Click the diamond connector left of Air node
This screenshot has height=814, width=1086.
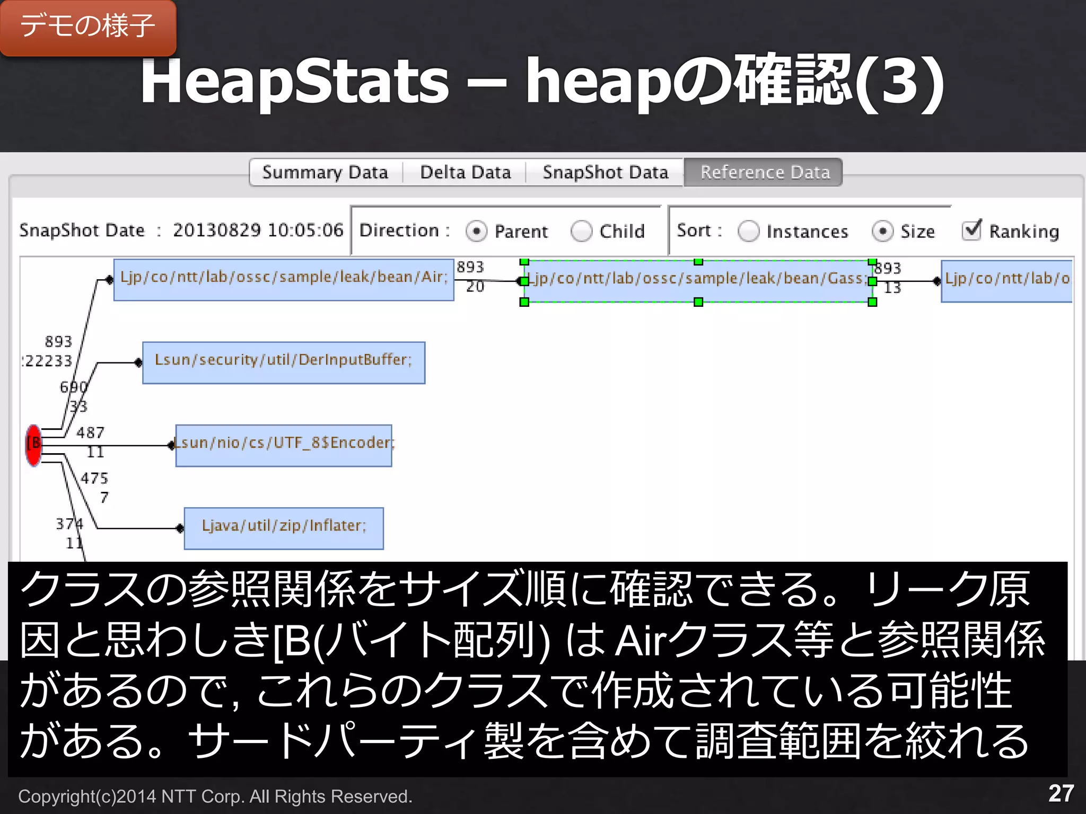tap(109, 280)
